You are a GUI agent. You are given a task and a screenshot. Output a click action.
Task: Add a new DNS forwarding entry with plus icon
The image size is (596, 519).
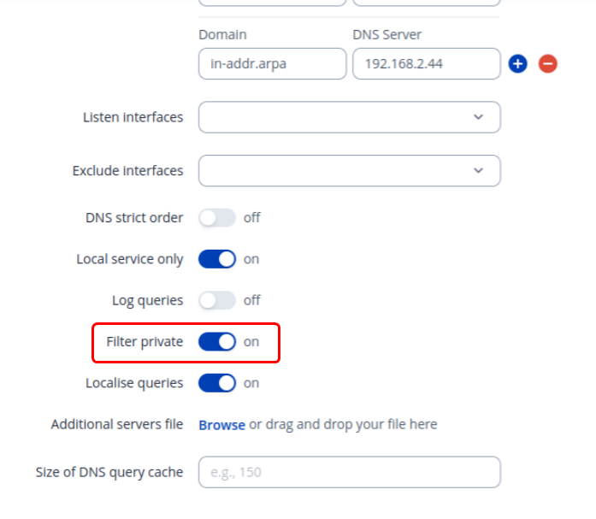pos(517,63)
